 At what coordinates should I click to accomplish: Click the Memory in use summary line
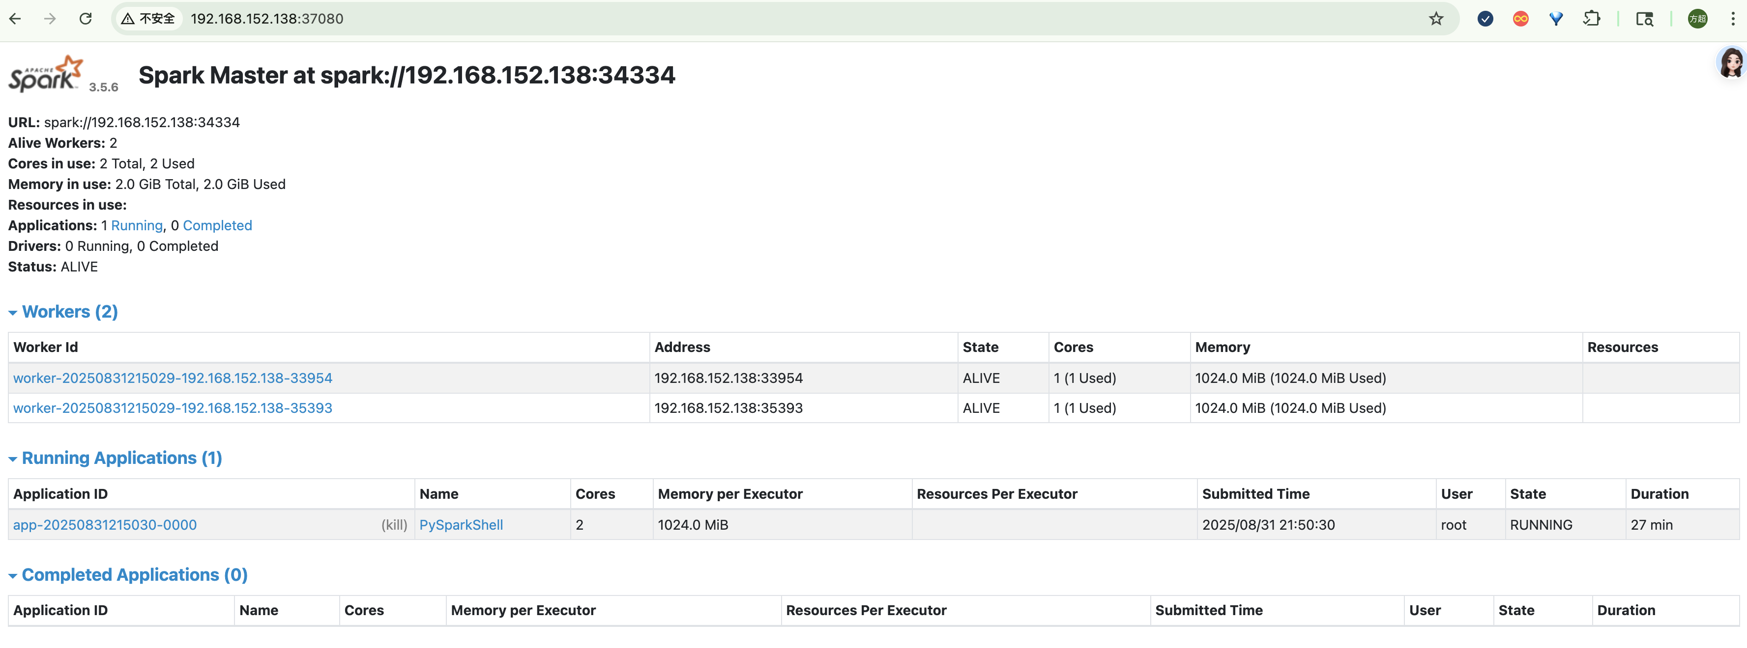(x=146, y=184)
